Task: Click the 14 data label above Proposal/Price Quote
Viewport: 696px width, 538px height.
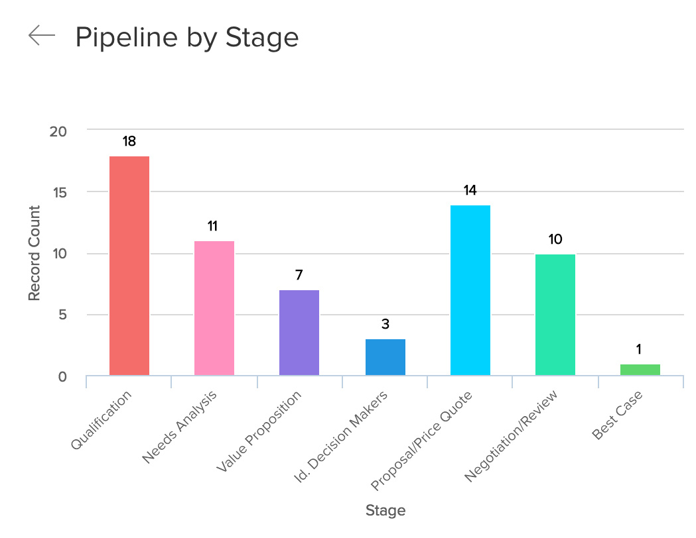Action: pyautogui.click(x=470, y=190)
